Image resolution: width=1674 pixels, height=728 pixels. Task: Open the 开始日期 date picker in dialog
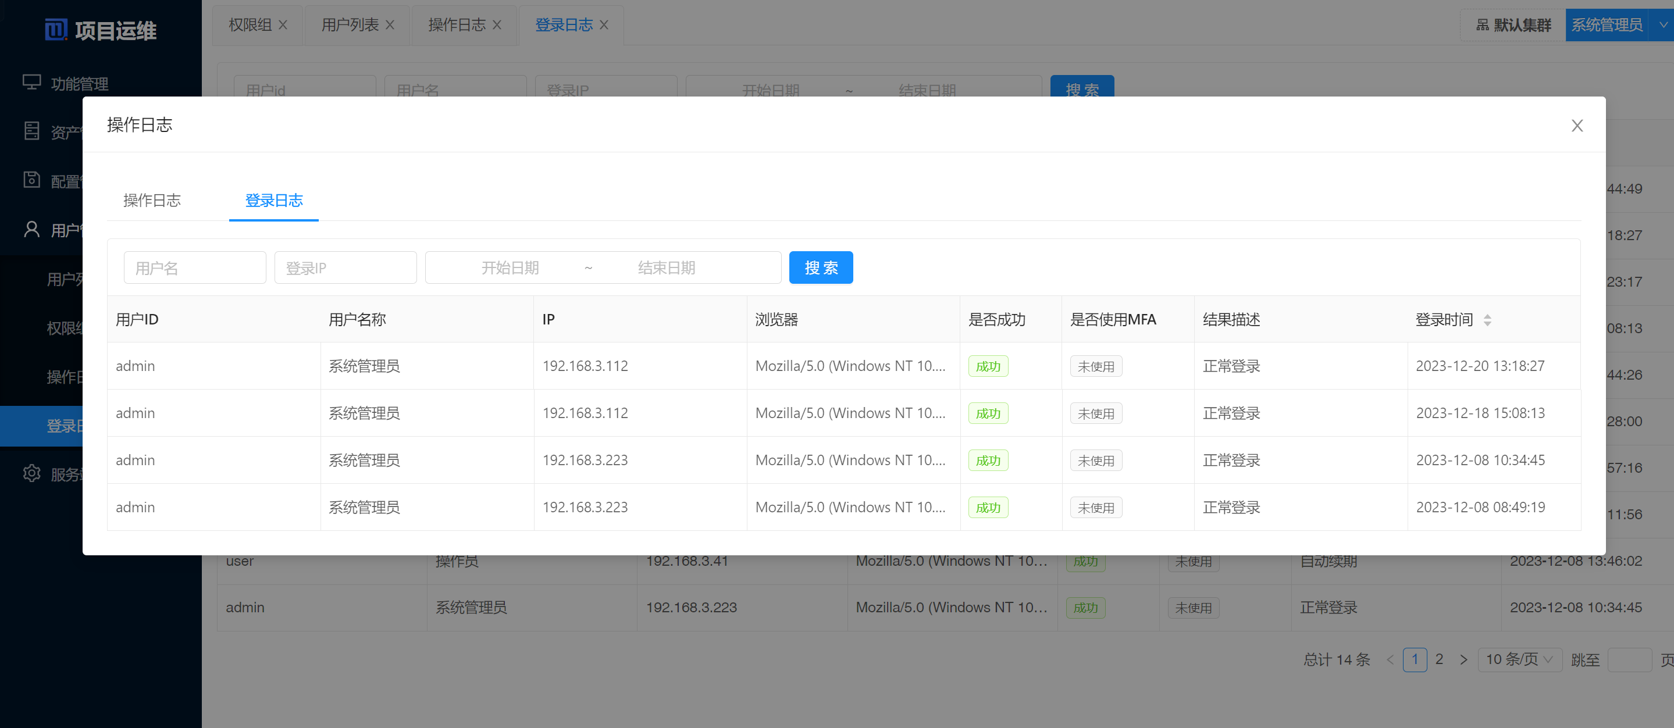pos(511,267)
